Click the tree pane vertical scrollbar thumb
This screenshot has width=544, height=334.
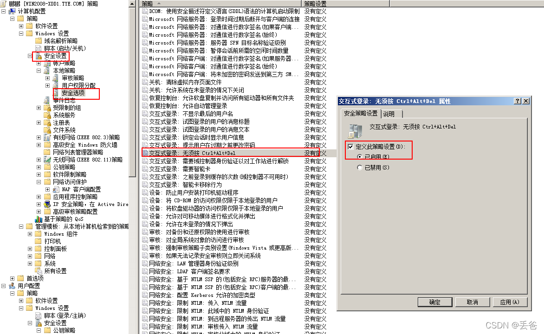(132, 92)
